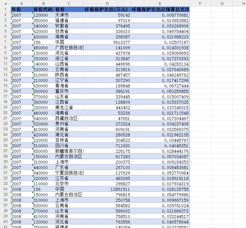The width and height of the screenshot is (246, 228).
Task: Select cell with value 0.040578644
Action: [x=160, y=222]
